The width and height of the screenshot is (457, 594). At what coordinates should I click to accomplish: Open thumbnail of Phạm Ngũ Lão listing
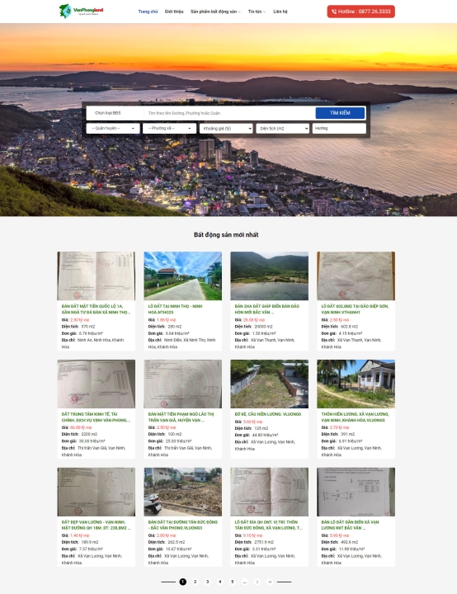(182, 384)
